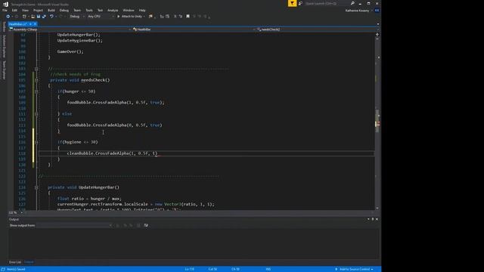Open the Analyze menu

(x=113, y=11)
